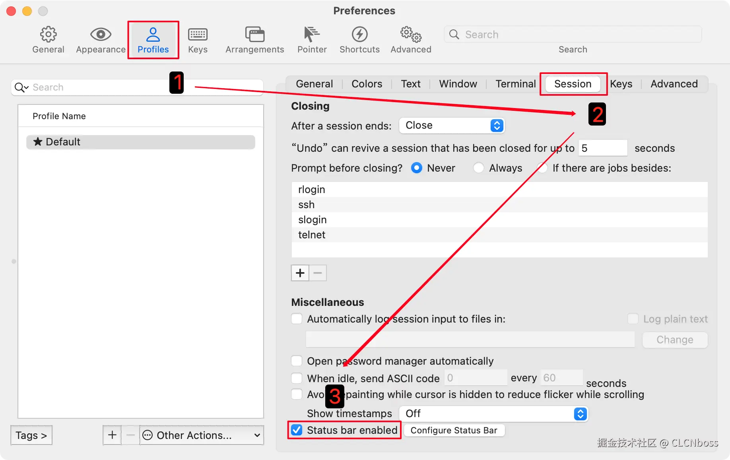730x460 pixels.
Task: Open the Advanced double-gear icon in toolbar
Action: pyautogui.click(x=411, y=35)
